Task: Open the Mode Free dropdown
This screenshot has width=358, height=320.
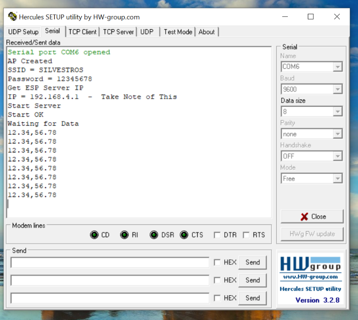Action: 338,179
